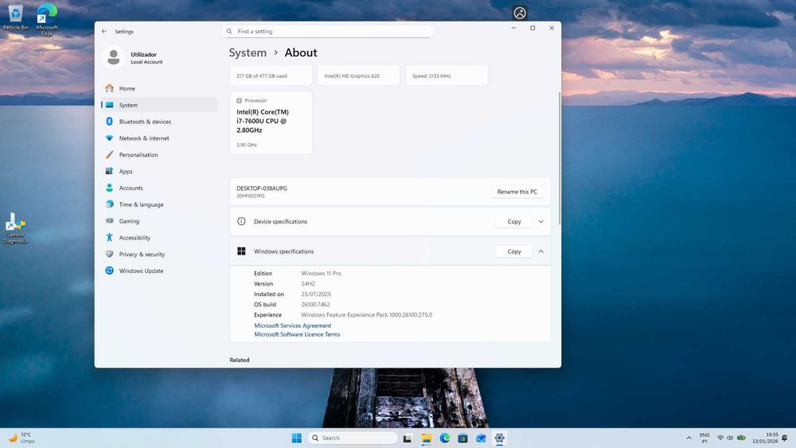Open the Recycle Bin desktop icon

click(x=15, y=18)
